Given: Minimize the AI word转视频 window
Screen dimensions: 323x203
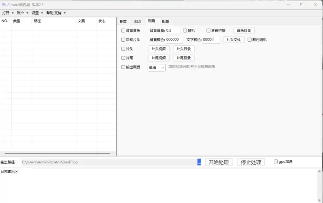Looking at the screenshot, I should click(288, 4).
